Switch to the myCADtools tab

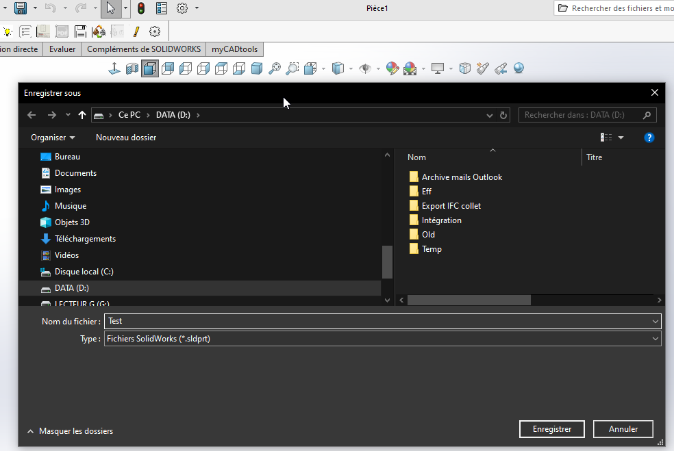point(234,49)
